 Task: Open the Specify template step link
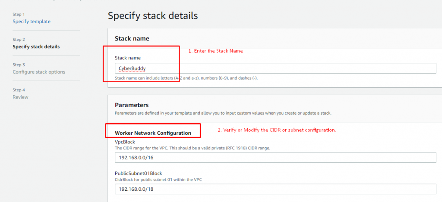click(x=32, y=22)
